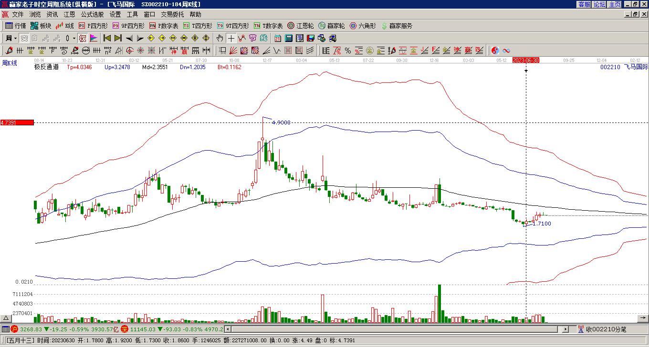Click the horizontal scrollbar left arrow

pyautogui.click(x=228, y=329)
